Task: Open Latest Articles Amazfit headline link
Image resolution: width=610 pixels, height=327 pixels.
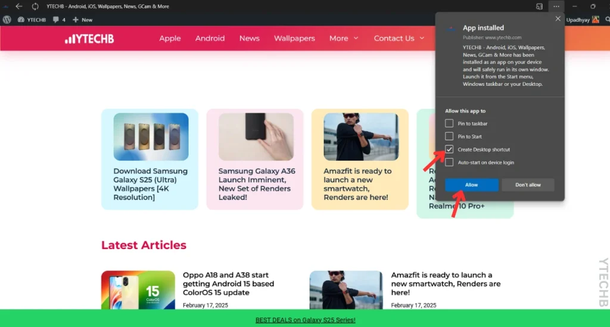Action: coord(446,284)
